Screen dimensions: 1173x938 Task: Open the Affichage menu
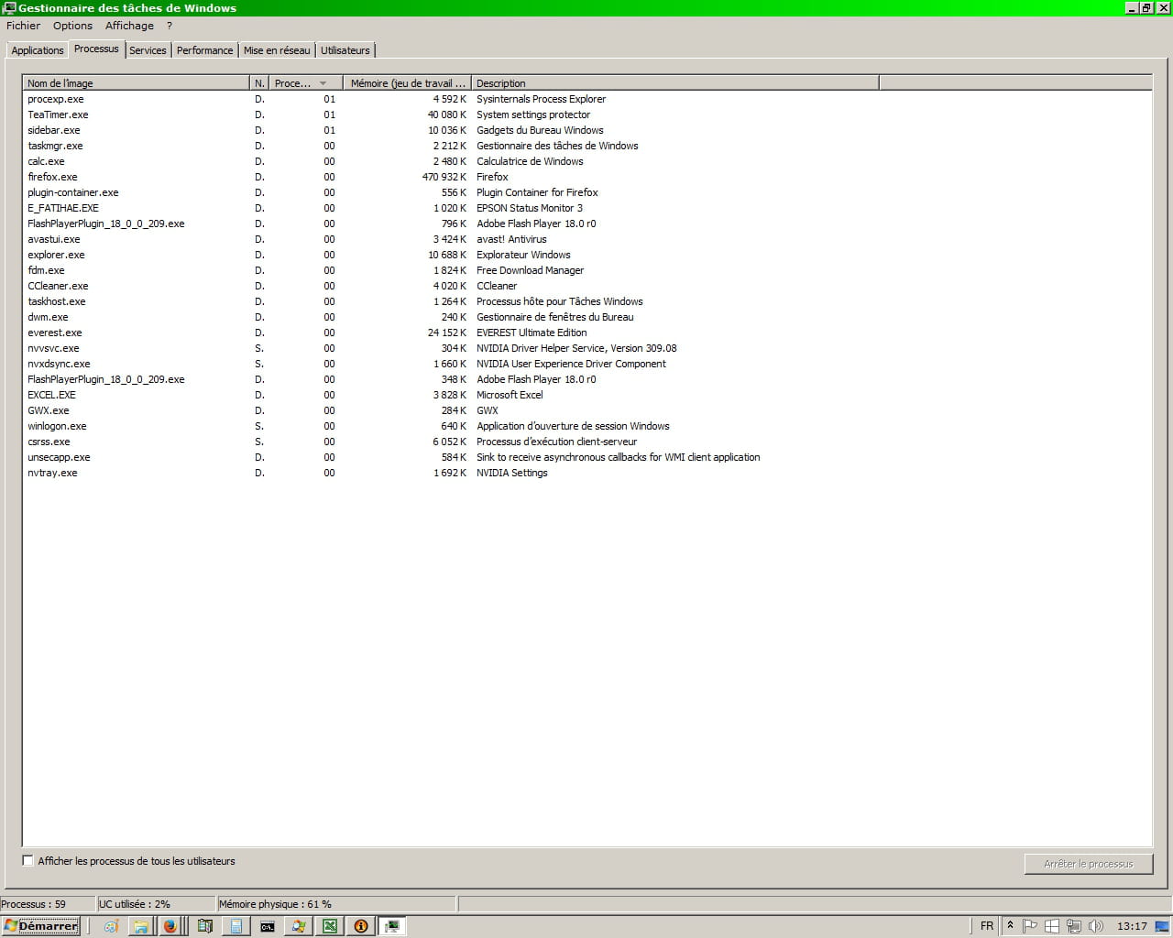pos(129,26)
